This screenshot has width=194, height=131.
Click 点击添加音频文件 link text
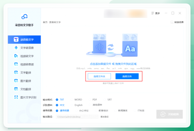pos(101,64)
